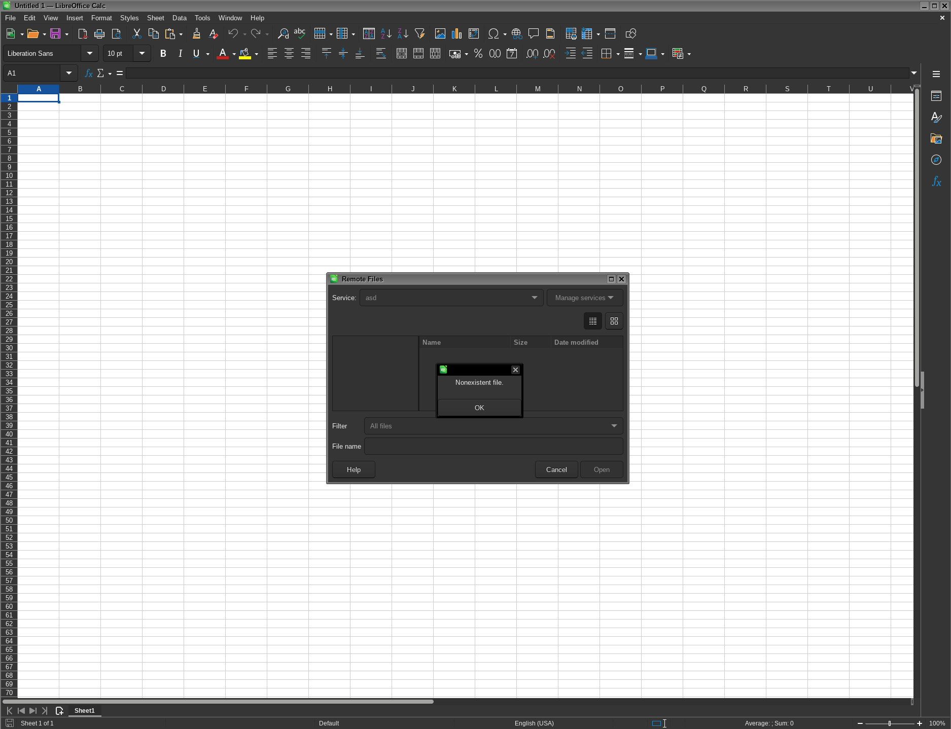
Task: Click the Insert Image icon
Action: pos(440,34)
